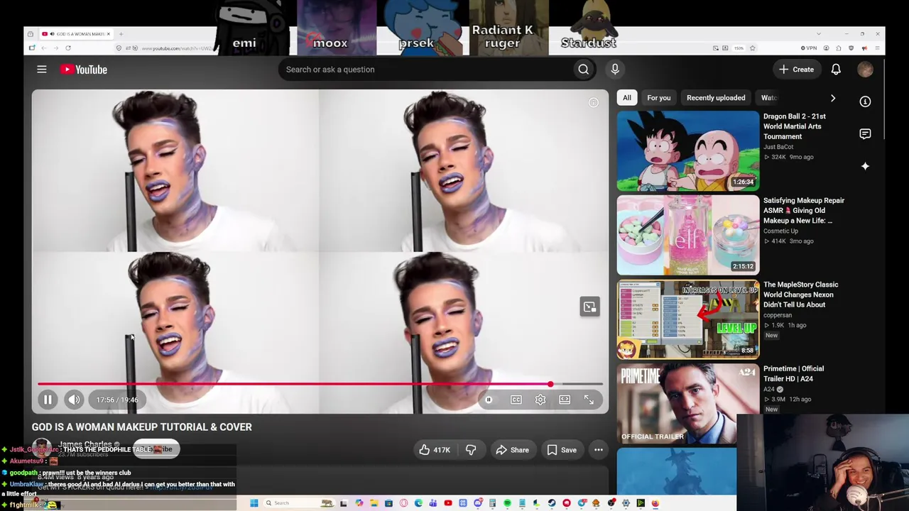Focus the YouTube search box
Viewport: 909px width, 511px height.
tap(425, 70)
